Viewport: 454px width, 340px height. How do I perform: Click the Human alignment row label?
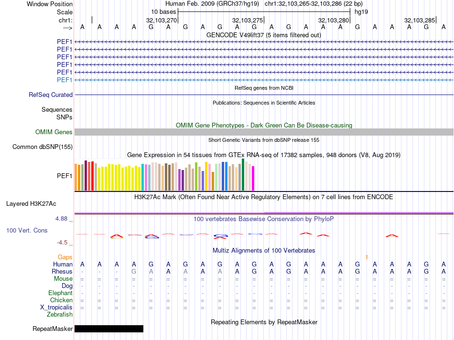63,264
